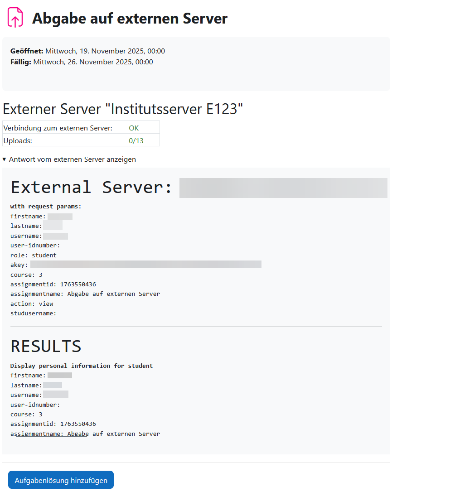Click the 0/13 uploads count
450x492 pixels.
point(136,140)
